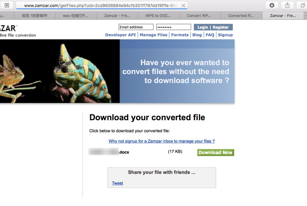Focus the password field
The width and height of the screenshot is (307, 206).
(x=173, y=27)
